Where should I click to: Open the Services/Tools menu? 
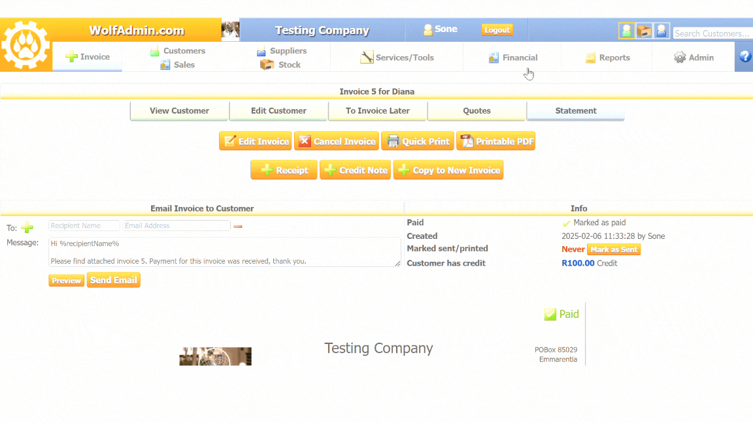[x=397, y=57]
